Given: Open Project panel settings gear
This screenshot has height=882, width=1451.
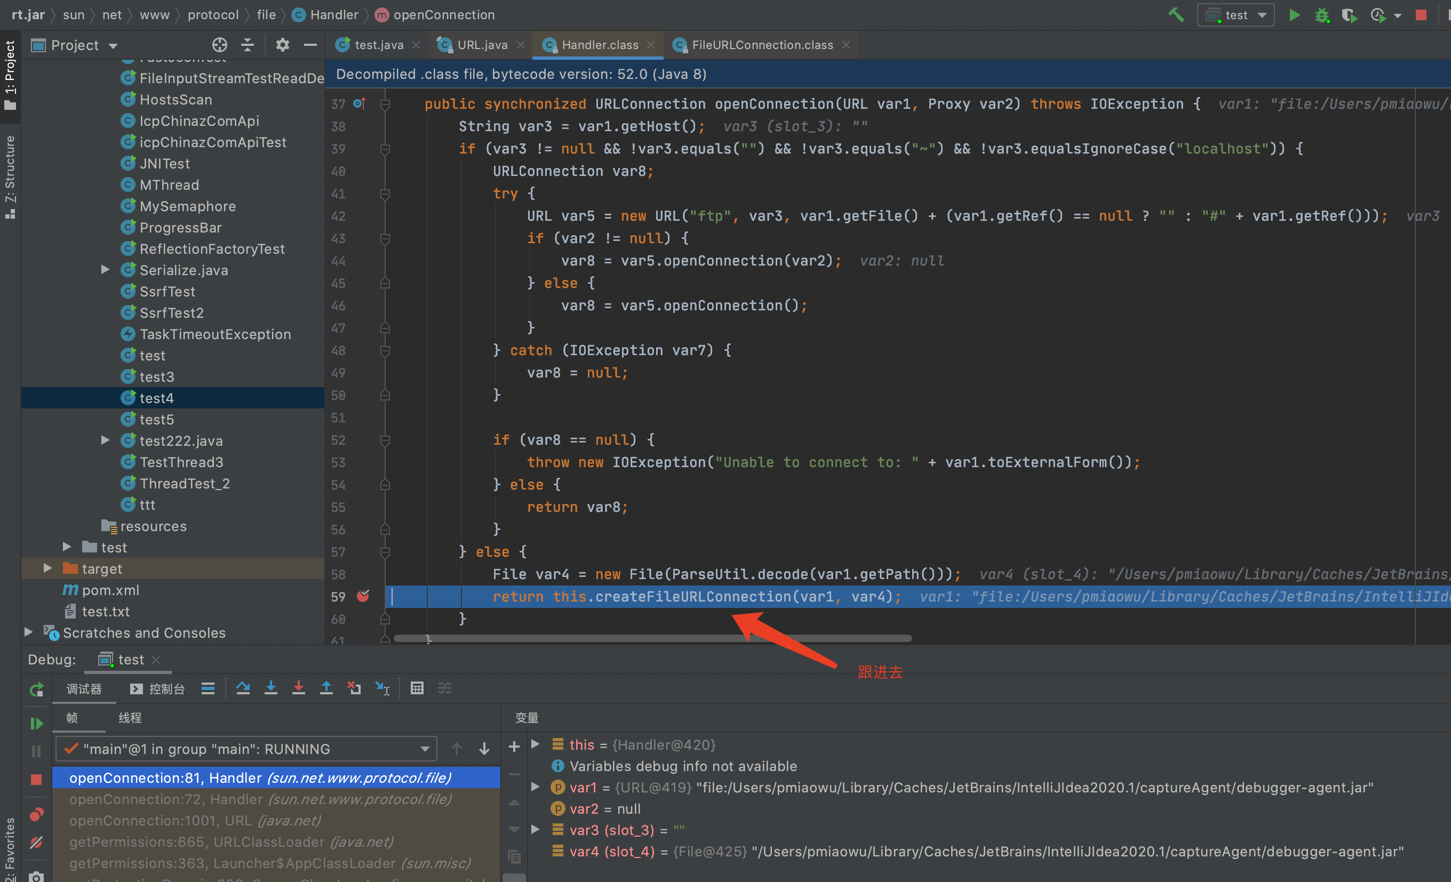Looking at the screenshot, I should pyautogui.click(x=283, y=45).
